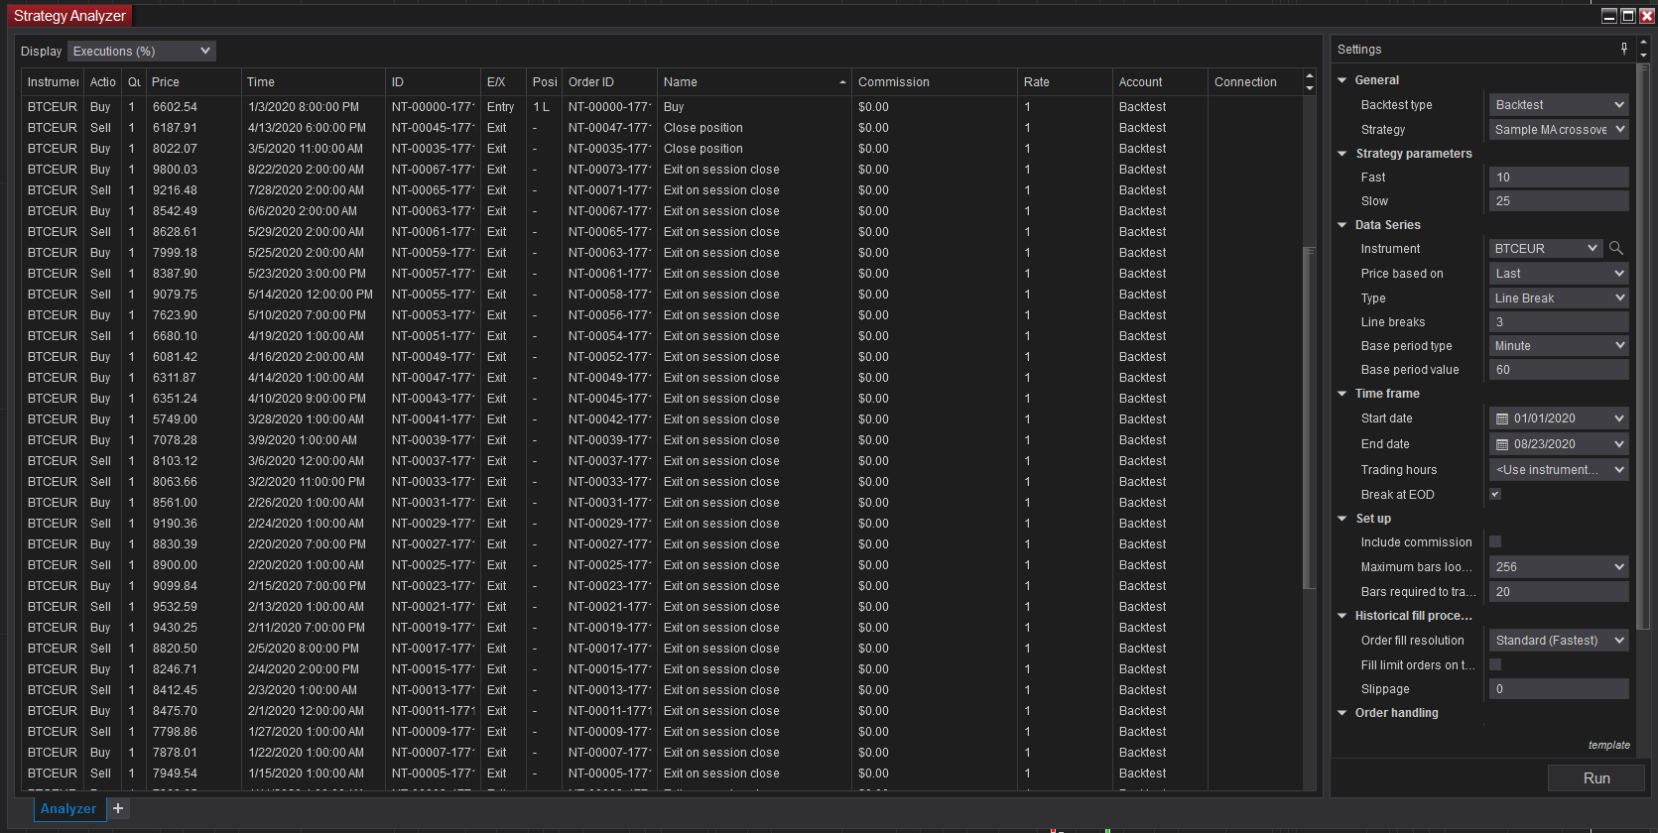
Task: Click the Base period value field
Action: click(x=1559, y=369)
